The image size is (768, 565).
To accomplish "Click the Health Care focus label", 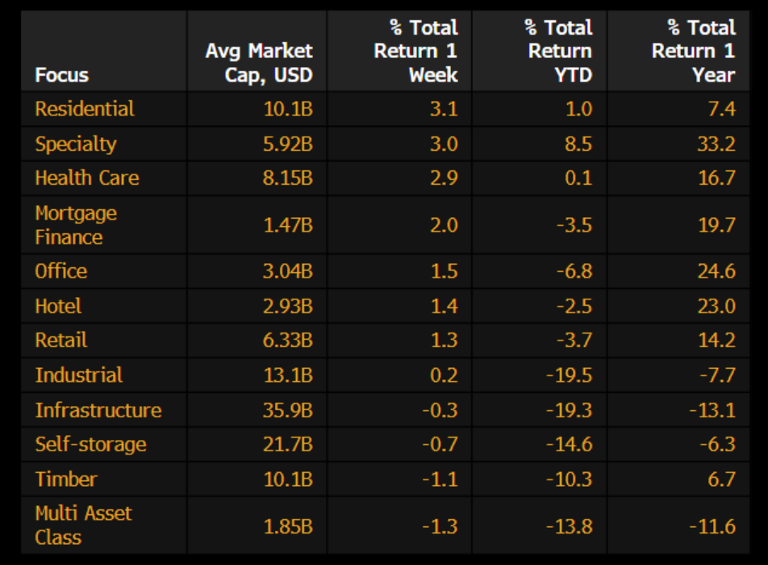I will 87,178.
